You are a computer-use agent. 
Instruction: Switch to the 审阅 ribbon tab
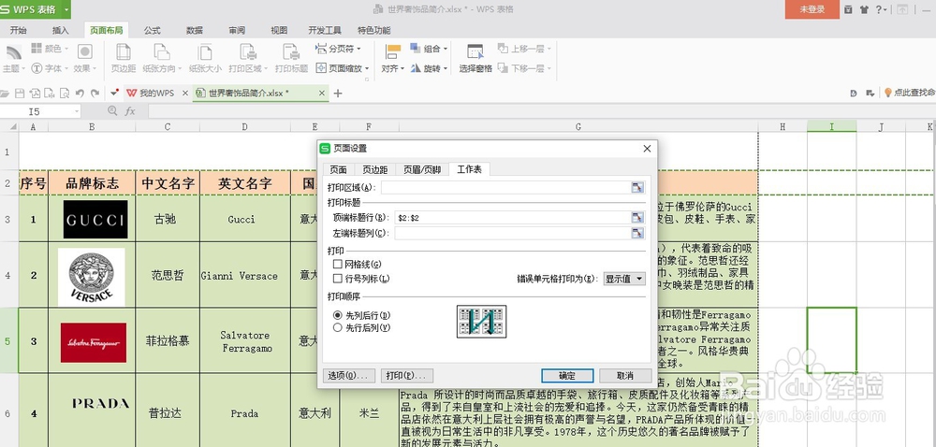click(x=237, y=31)
